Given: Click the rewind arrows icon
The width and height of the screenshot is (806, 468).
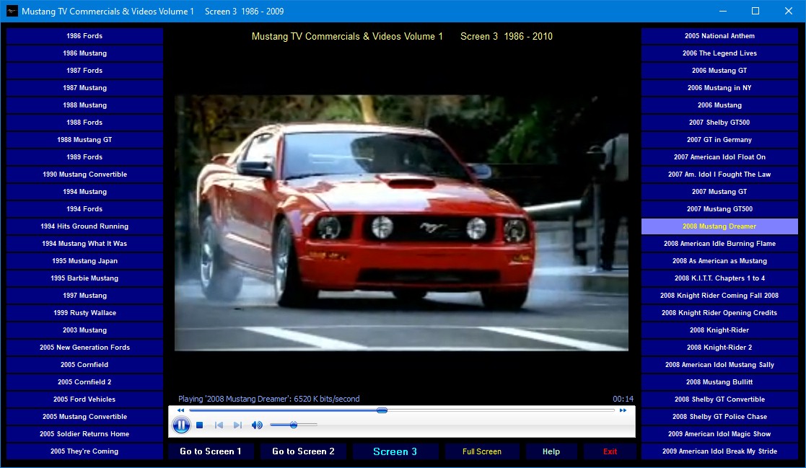Looking at the screenshot, I should coord(180,410).
